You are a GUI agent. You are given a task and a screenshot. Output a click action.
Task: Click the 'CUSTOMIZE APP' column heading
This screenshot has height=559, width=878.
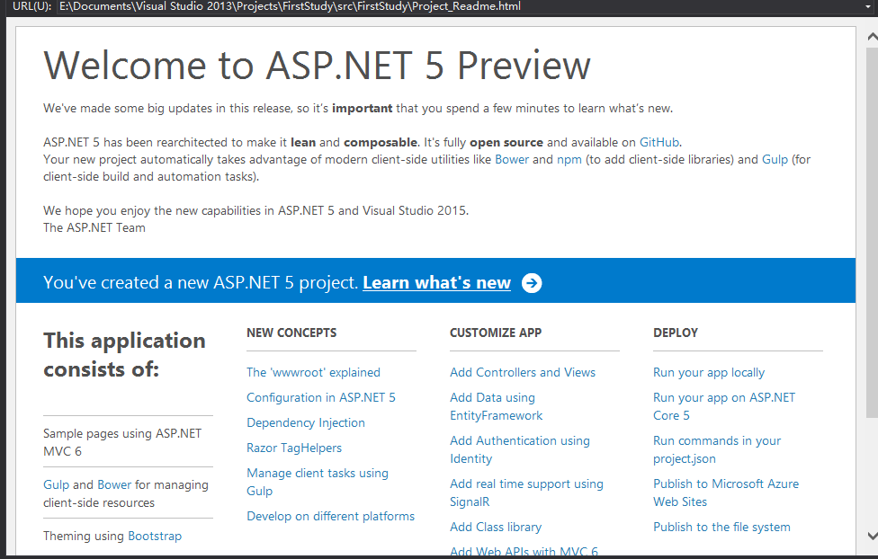[496, 333]
